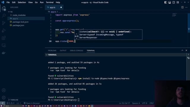Open the Run menu
The height and width of the screenshot is (107, 190).
[42, 2]
